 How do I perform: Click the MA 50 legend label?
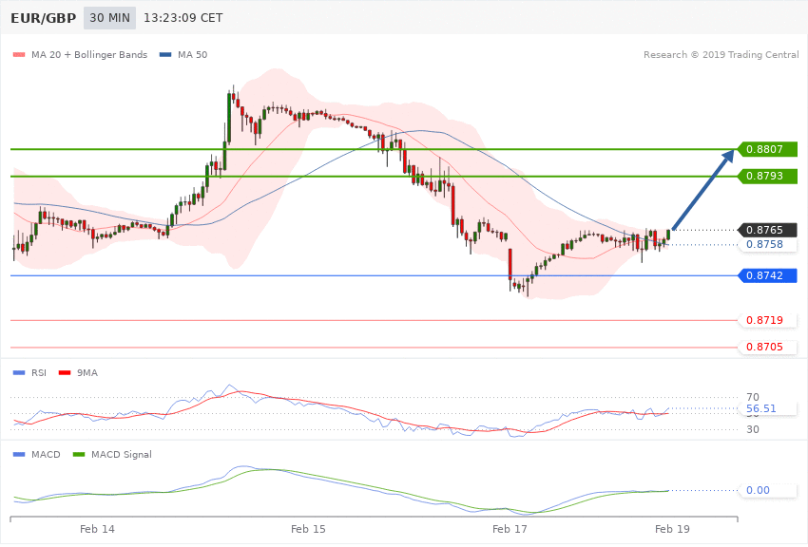[192, 54]
